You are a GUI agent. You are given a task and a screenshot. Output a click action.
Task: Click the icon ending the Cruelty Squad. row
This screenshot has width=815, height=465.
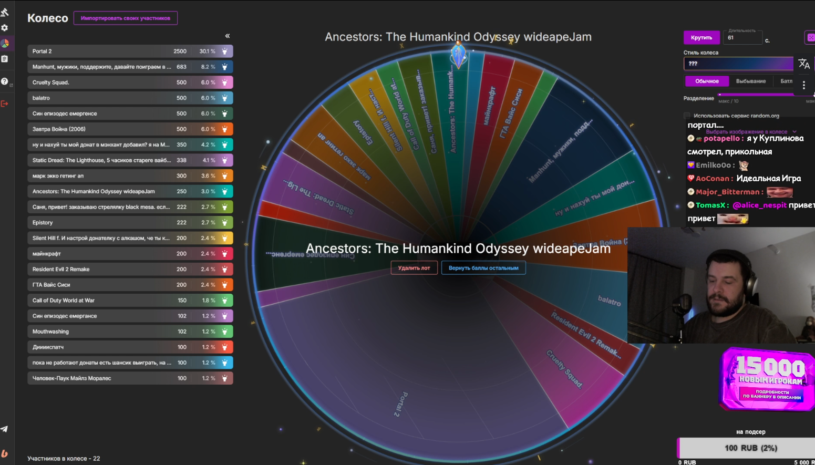(224, 82)
